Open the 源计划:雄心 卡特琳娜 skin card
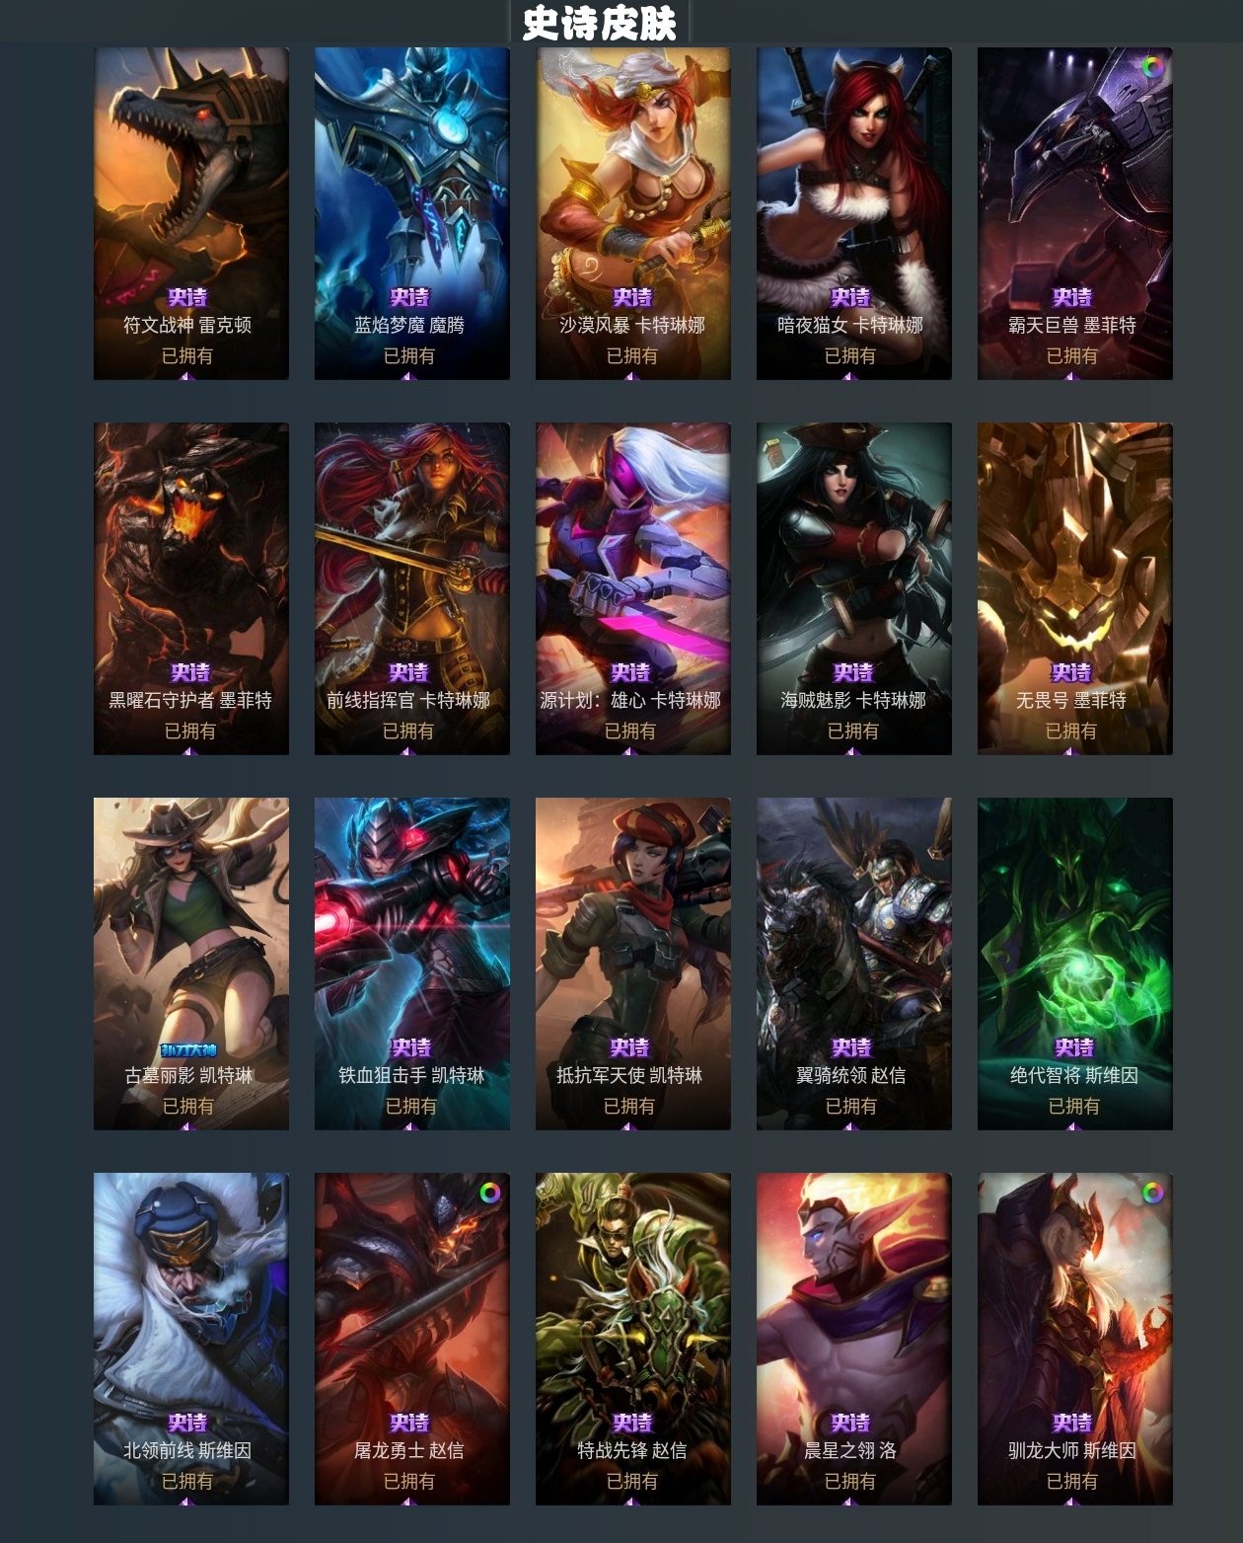 (x=633, y=588)
